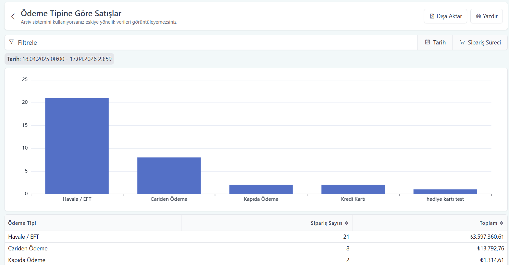Screen dimensions: 509x265
Task: Select the Kapıda Ödeme table row
Action: coord(256,260)
